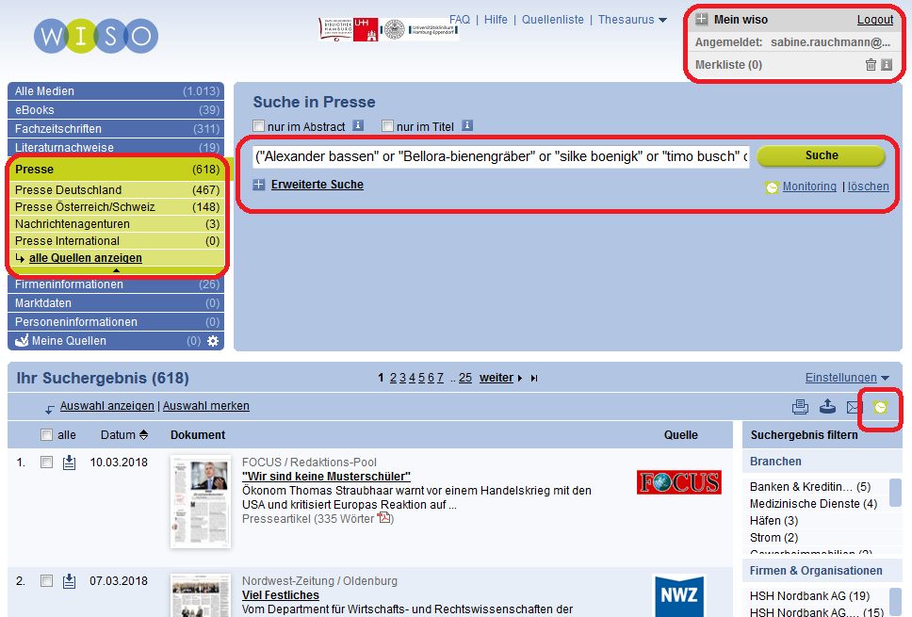Select Alle Medien category
This screenshot has width=912, height=617.
point(116,91)
